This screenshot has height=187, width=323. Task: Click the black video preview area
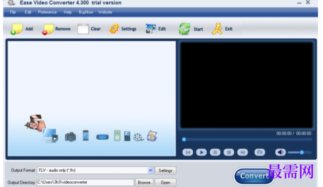coord(247,85)
